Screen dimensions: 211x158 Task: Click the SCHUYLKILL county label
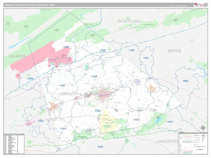point(130,21)
